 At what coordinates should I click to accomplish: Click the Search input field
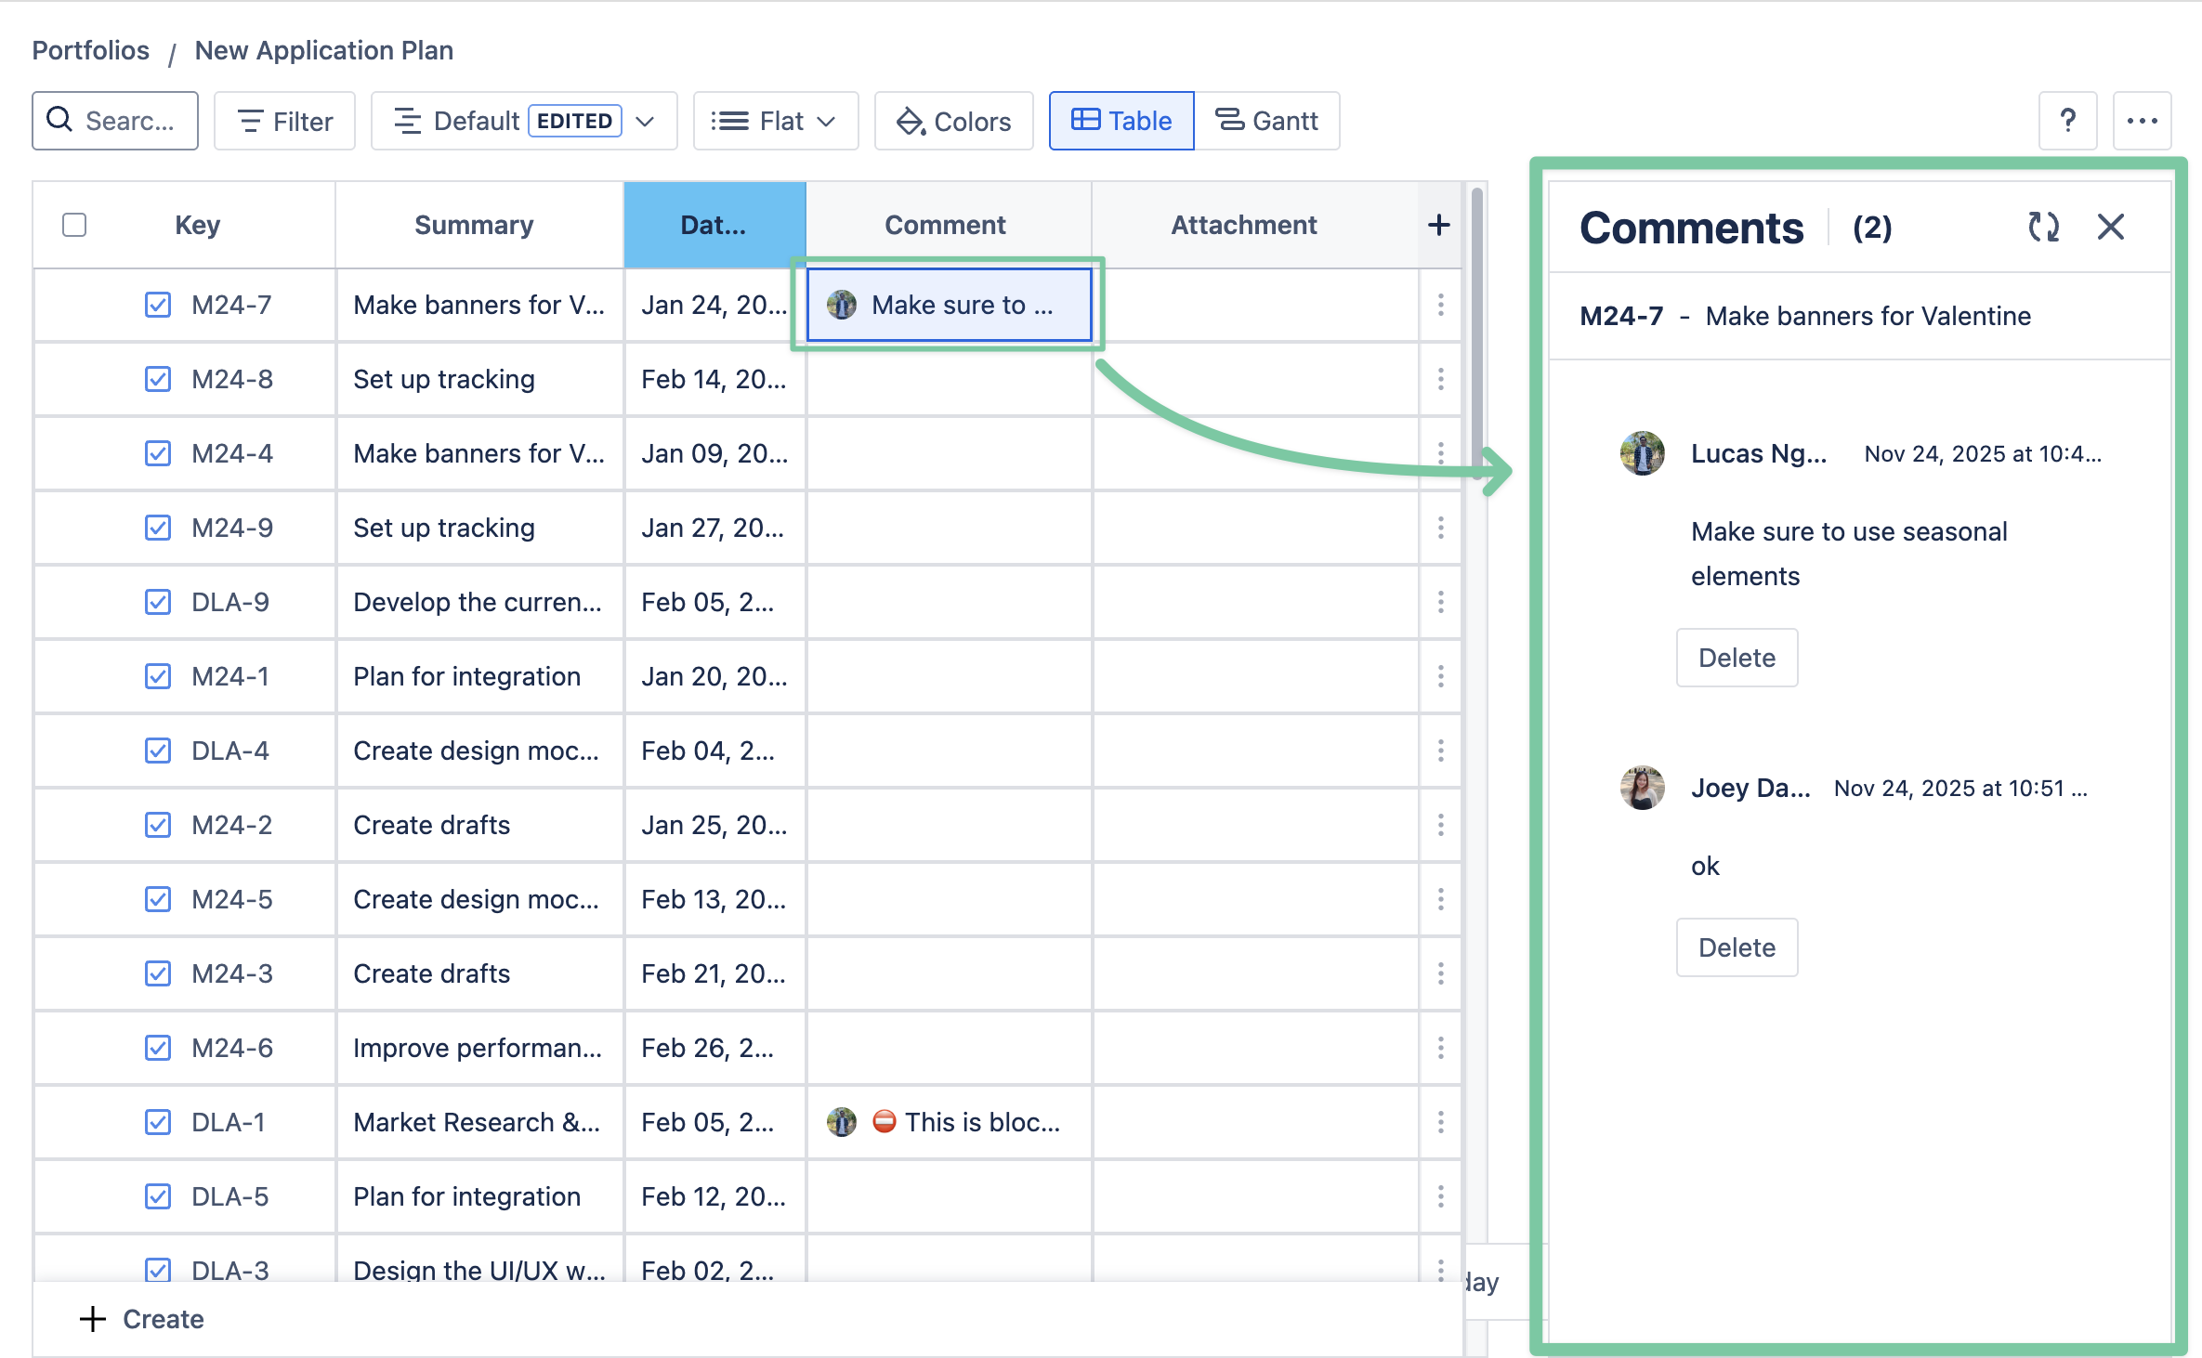tap(115, 121)
